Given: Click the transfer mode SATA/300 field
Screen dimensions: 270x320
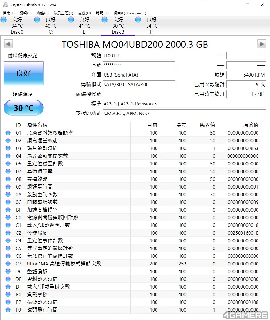Looking at the screenshot, I should click(139, 85).
